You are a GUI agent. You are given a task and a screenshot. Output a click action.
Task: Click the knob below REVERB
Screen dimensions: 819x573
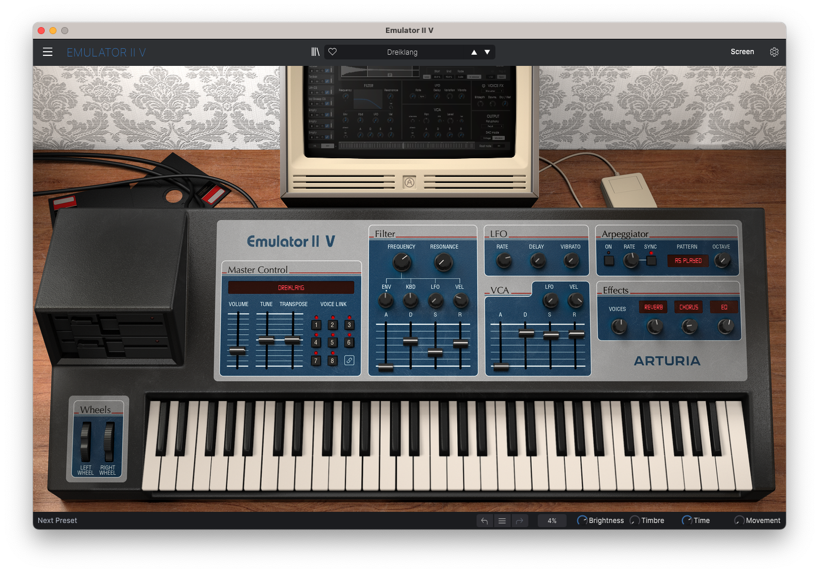coord(654,326)
